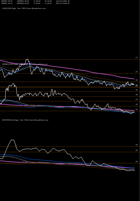Click the DAILY(250) Eagle View chart title
Screen dimensions: 140x201
(24, 8)
